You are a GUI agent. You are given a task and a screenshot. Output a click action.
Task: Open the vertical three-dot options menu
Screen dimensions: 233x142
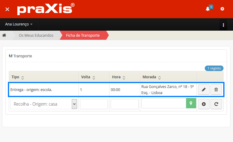coord(223,25)
